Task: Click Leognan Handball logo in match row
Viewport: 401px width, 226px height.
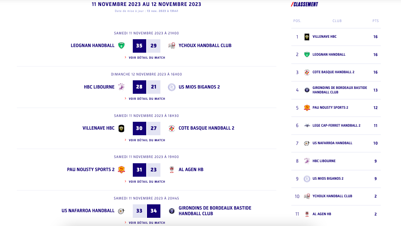Action: point(121,46)
